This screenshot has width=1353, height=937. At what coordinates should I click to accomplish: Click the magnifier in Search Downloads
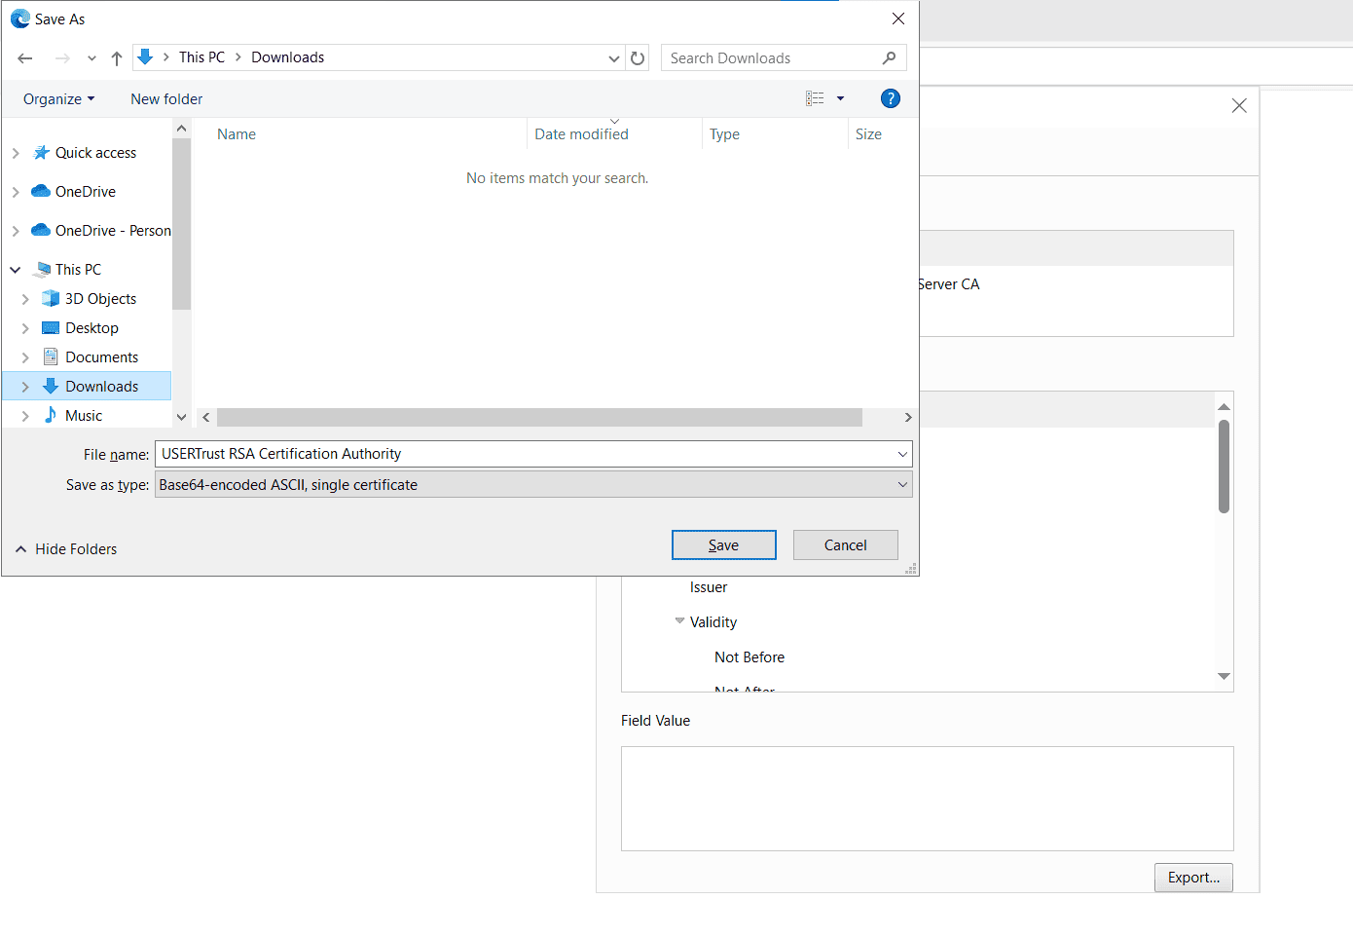tap(888, 57)
